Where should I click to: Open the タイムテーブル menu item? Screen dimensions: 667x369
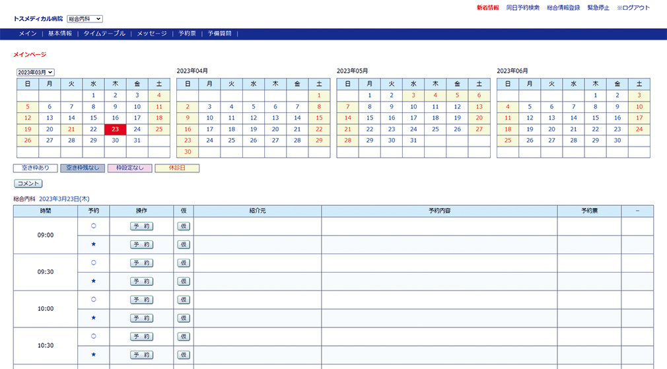pos(104,34)
